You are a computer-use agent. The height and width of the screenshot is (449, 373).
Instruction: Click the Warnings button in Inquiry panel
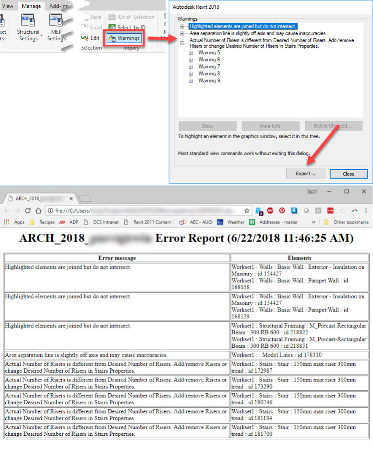(x=124, y=38)
